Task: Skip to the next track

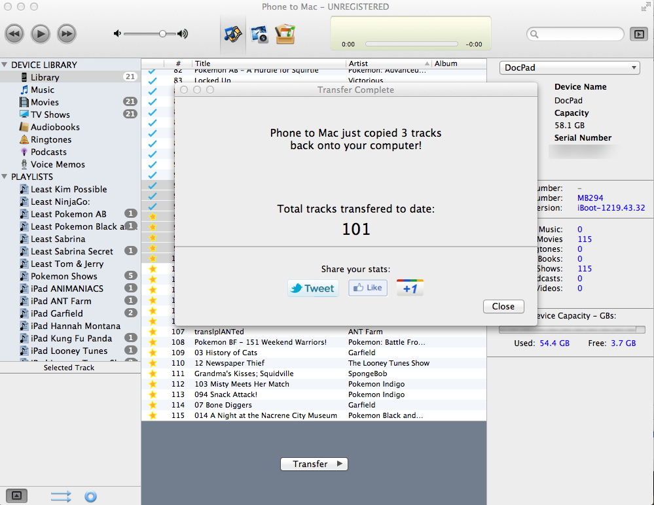Action: pyautogui.click(x=67, y=33)
